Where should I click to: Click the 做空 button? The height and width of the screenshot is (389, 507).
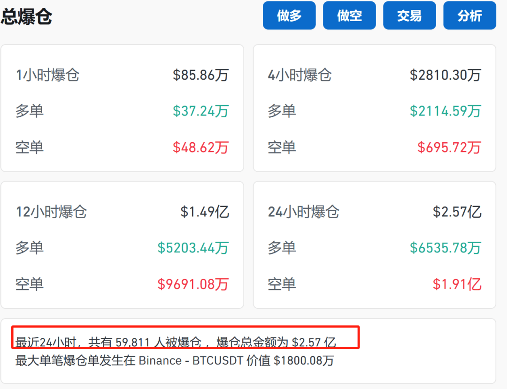[x=349, y=15]
